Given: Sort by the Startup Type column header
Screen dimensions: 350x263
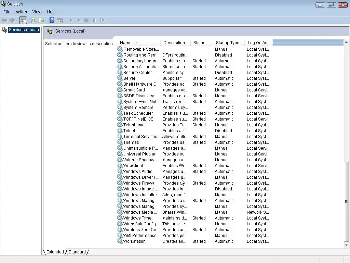Looking at the screenshot, I should coord(229,43).
